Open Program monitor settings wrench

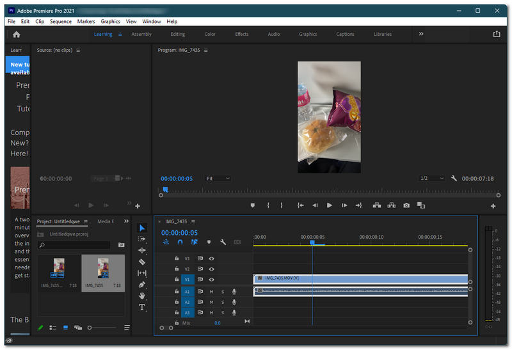[x=454, y=179]
